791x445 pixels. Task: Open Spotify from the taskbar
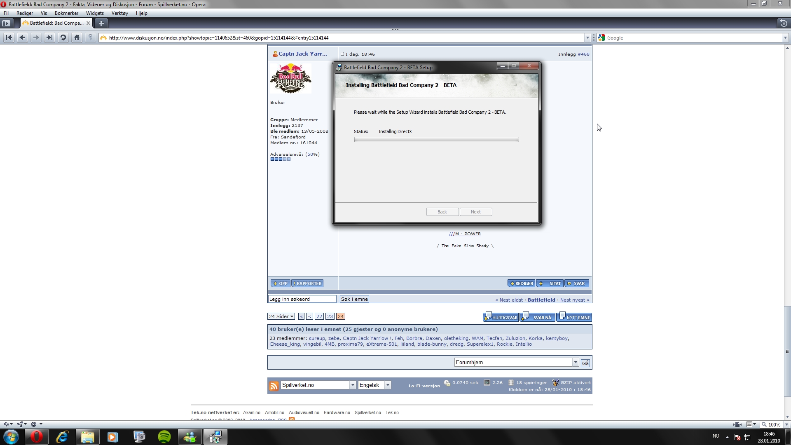[164, 437]
